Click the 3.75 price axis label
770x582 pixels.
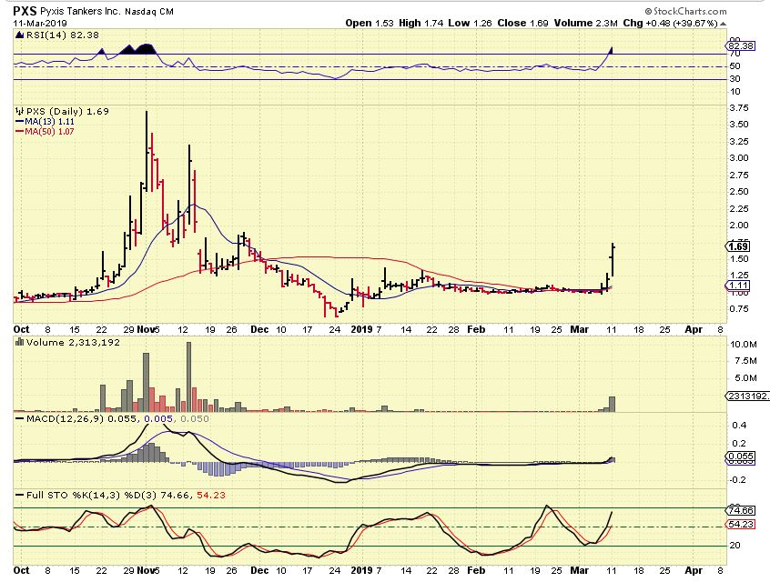click(x=739, y=108)
